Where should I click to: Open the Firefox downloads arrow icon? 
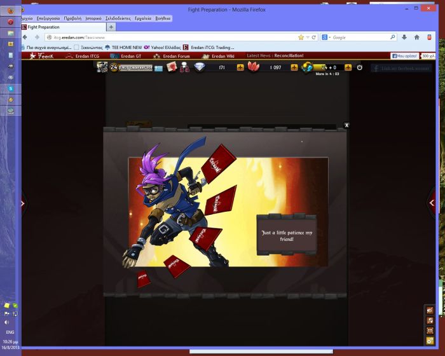pos(404,38)
